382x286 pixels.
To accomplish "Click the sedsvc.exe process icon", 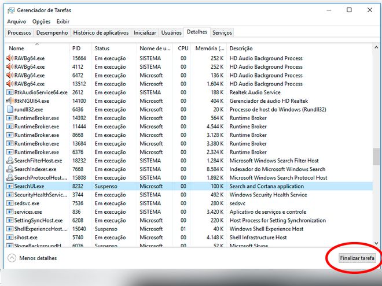I will [10, 203].
